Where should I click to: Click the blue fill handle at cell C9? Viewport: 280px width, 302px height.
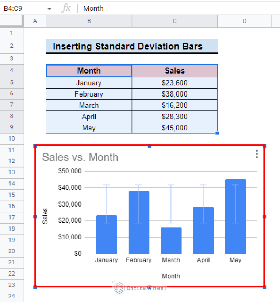[x=217, y=133]
